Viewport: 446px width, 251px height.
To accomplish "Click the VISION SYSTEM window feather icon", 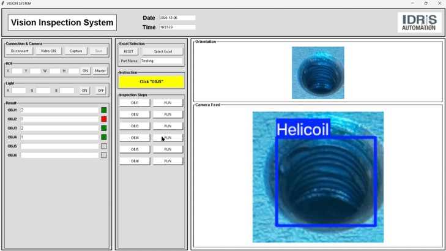I will click(3, 4).
